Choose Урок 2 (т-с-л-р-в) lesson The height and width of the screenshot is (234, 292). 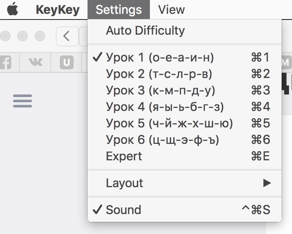pyautogui.click(x=159, y=74)
